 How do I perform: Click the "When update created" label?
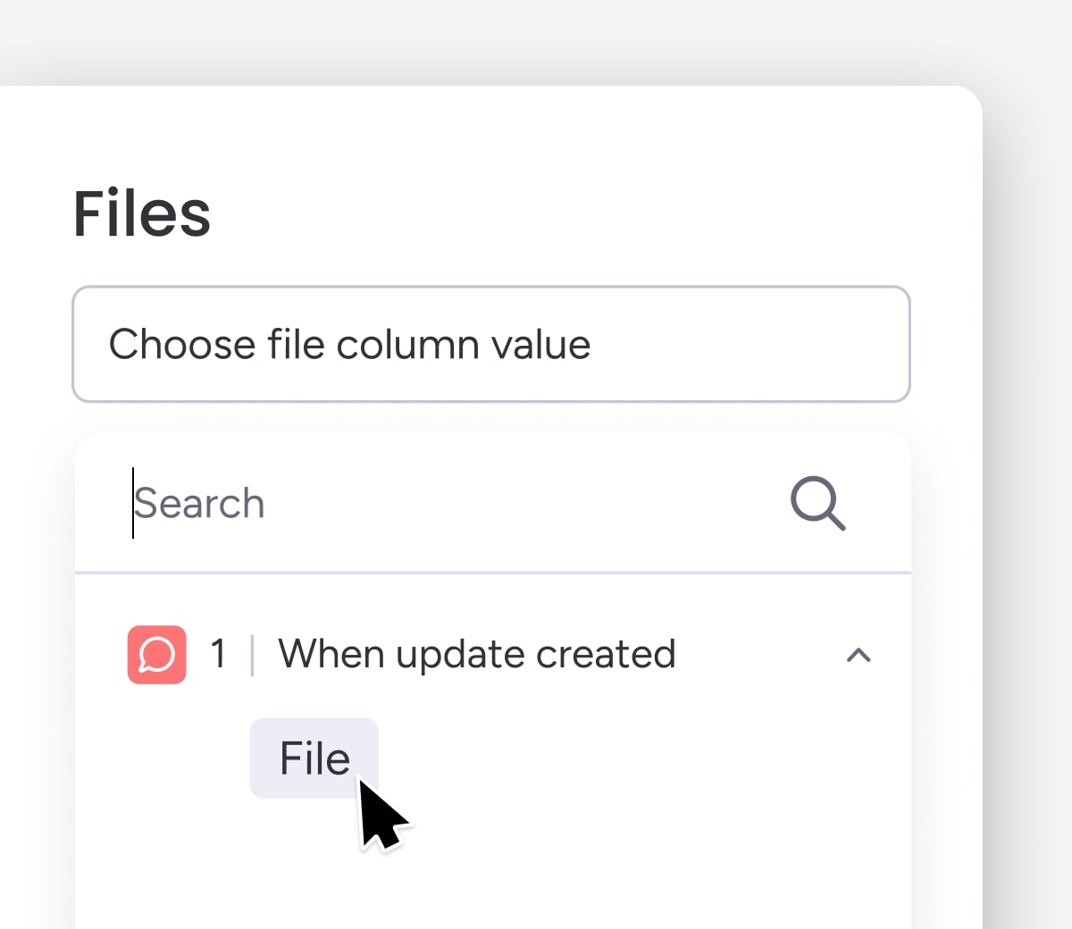(x=477, y=654)
